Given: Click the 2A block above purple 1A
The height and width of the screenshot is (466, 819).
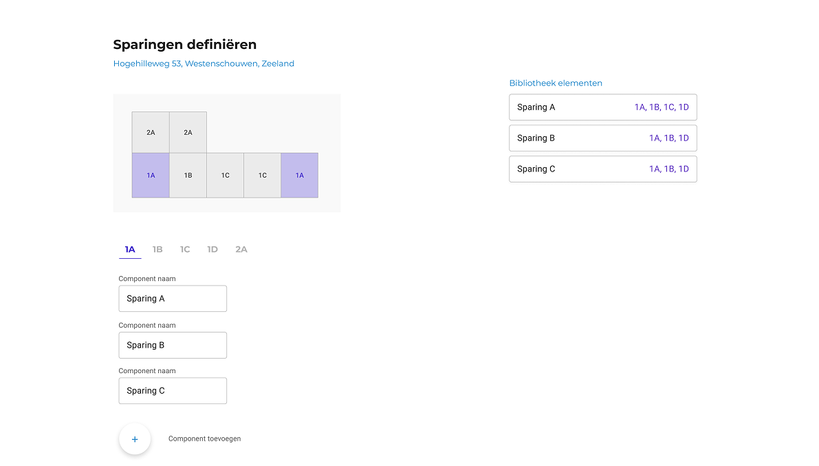Looking at the screenshot, I should (151, 132).
